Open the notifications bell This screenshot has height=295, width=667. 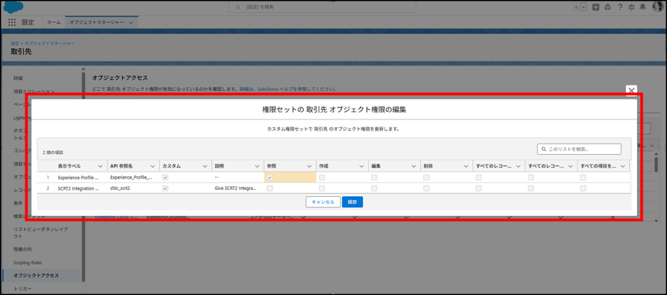pos(642,6)
